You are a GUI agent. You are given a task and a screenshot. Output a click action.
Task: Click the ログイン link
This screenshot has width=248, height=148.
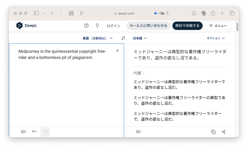(x=113, y=26)
